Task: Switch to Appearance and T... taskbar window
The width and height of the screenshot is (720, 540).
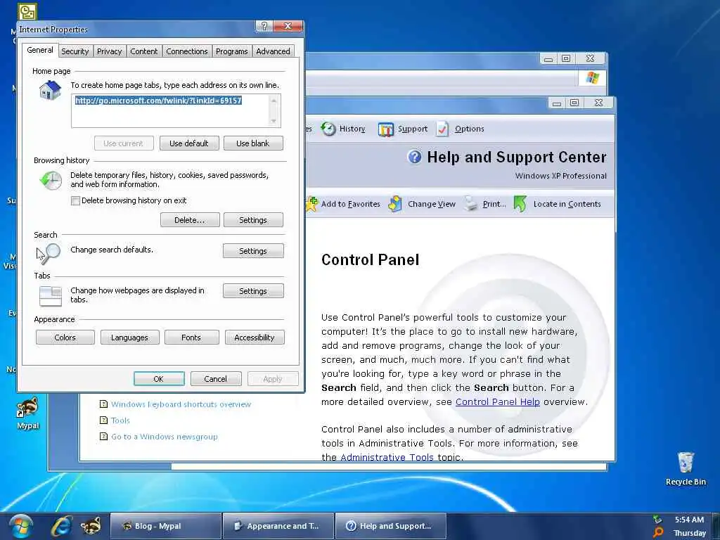Action: click(x=278, y=526)
